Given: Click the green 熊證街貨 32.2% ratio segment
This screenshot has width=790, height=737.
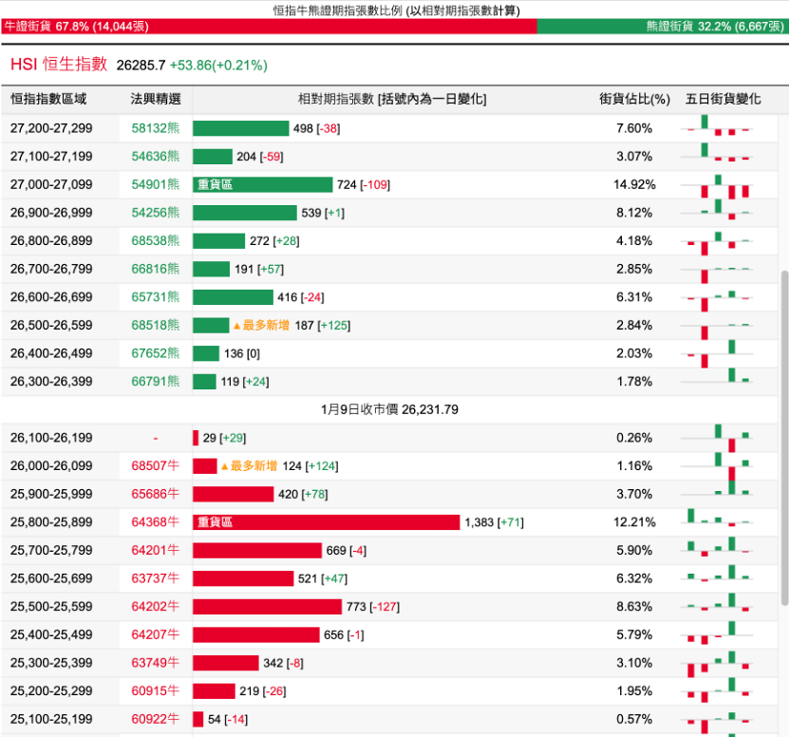Looking at the screenshot, I should point(663,27).
